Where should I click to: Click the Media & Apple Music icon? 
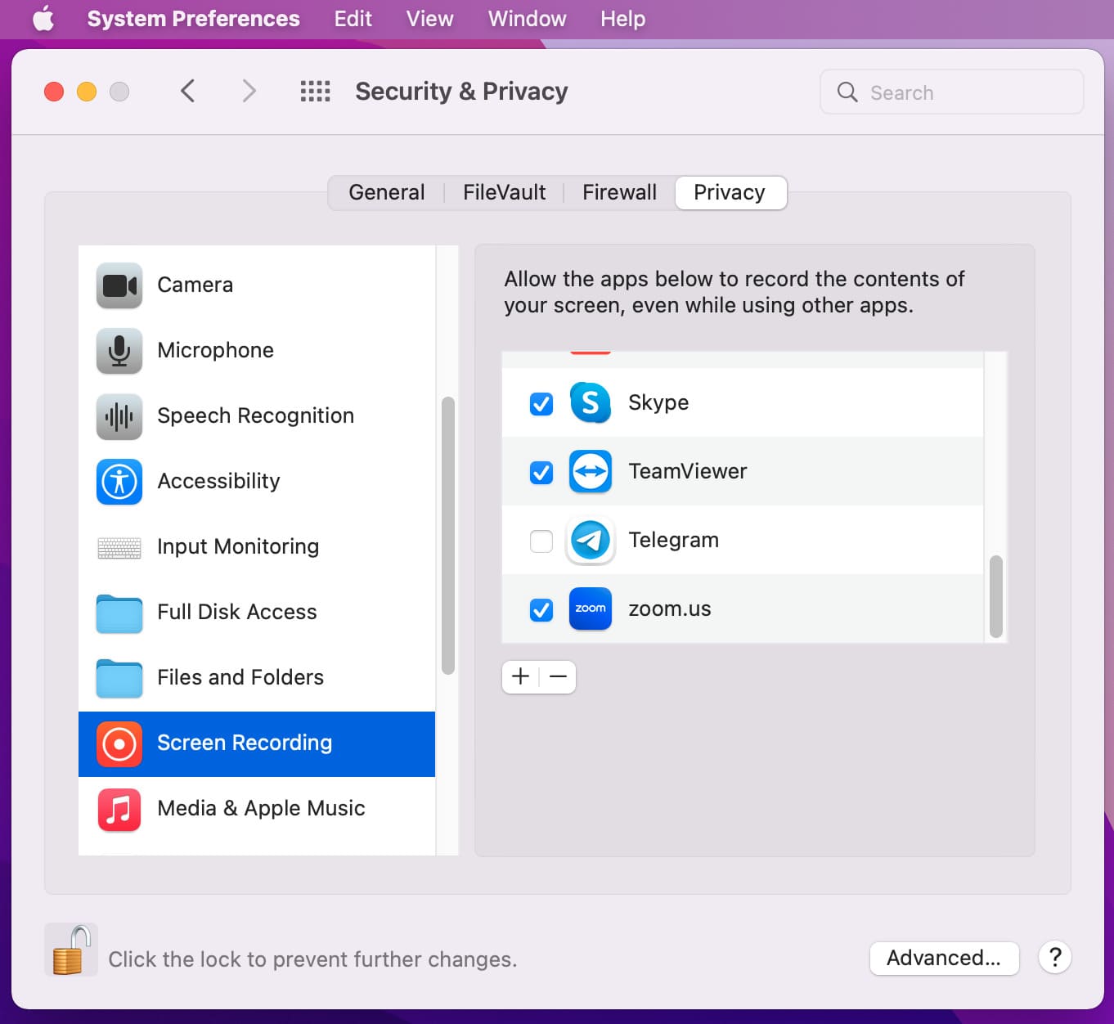pyautogui.click(x=119, y=809)
